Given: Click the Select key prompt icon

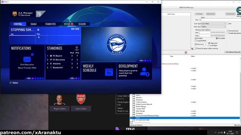Looking at the screenshot, I should coord(11,83).
